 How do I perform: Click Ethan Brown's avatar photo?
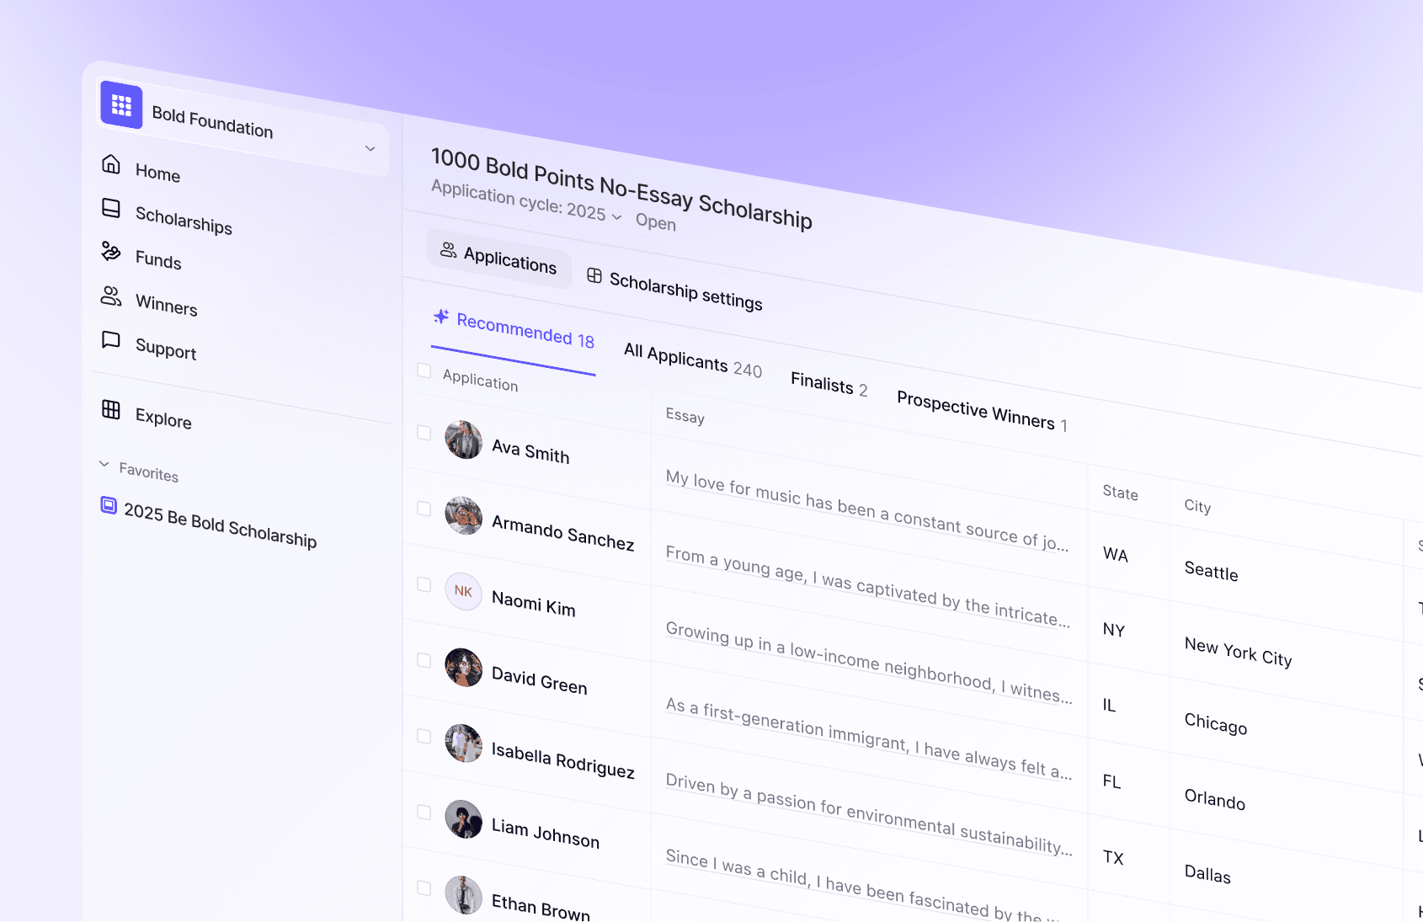point(463,894)
